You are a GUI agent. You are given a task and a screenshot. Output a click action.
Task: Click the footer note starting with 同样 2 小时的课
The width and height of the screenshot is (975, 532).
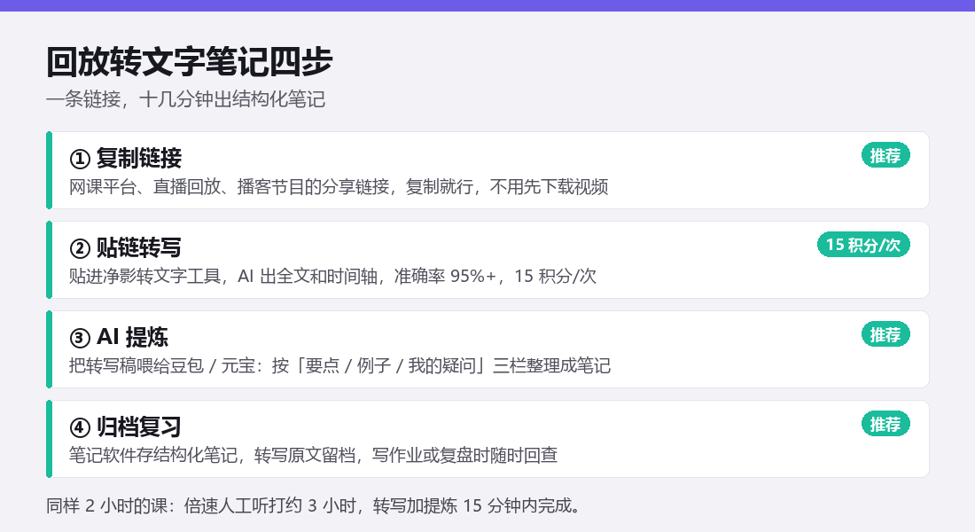[x=314, y=505]
